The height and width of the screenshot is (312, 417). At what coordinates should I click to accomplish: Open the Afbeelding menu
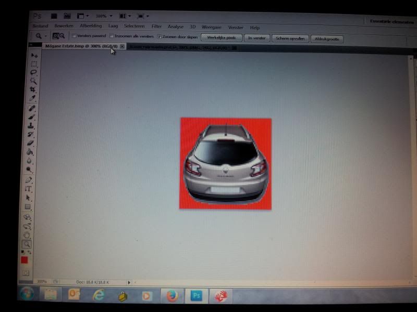coord(91,25)
